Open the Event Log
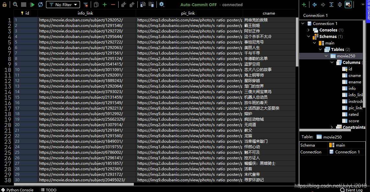This screenshot has width=370, height=192. pyautogui.click(x=351, y=190)
